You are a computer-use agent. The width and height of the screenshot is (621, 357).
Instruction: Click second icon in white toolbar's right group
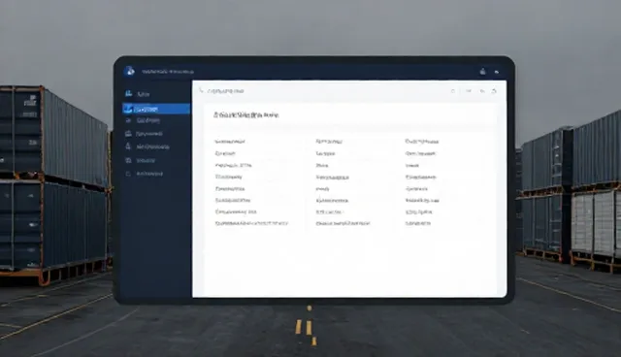click(x=469, y=91)
